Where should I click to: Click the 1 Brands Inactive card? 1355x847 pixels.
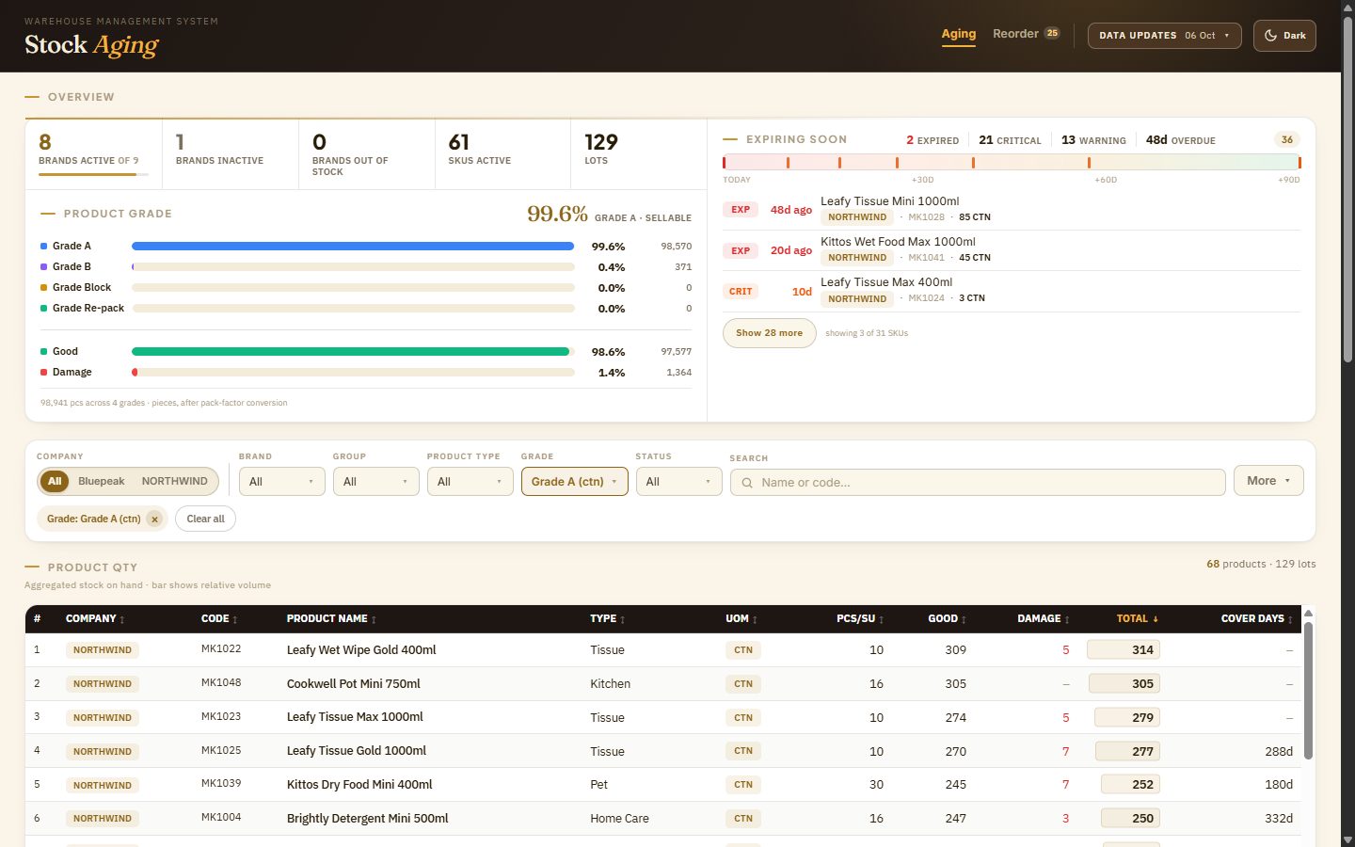pyautogui.click(x=230, y=153)
